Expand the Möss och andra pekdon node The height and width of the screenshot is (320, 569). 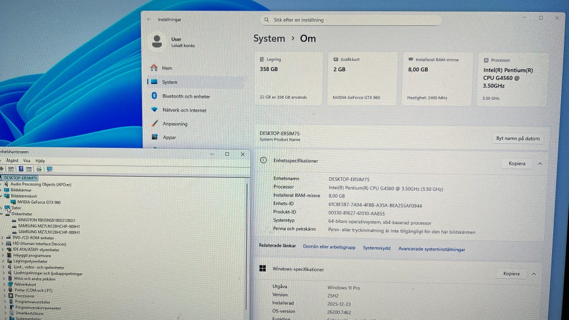tap(4, 279)
